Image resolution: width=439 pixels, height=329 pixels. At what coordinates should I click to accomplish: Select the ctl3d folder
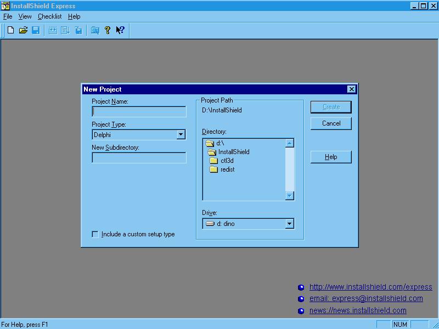[222, 161]
